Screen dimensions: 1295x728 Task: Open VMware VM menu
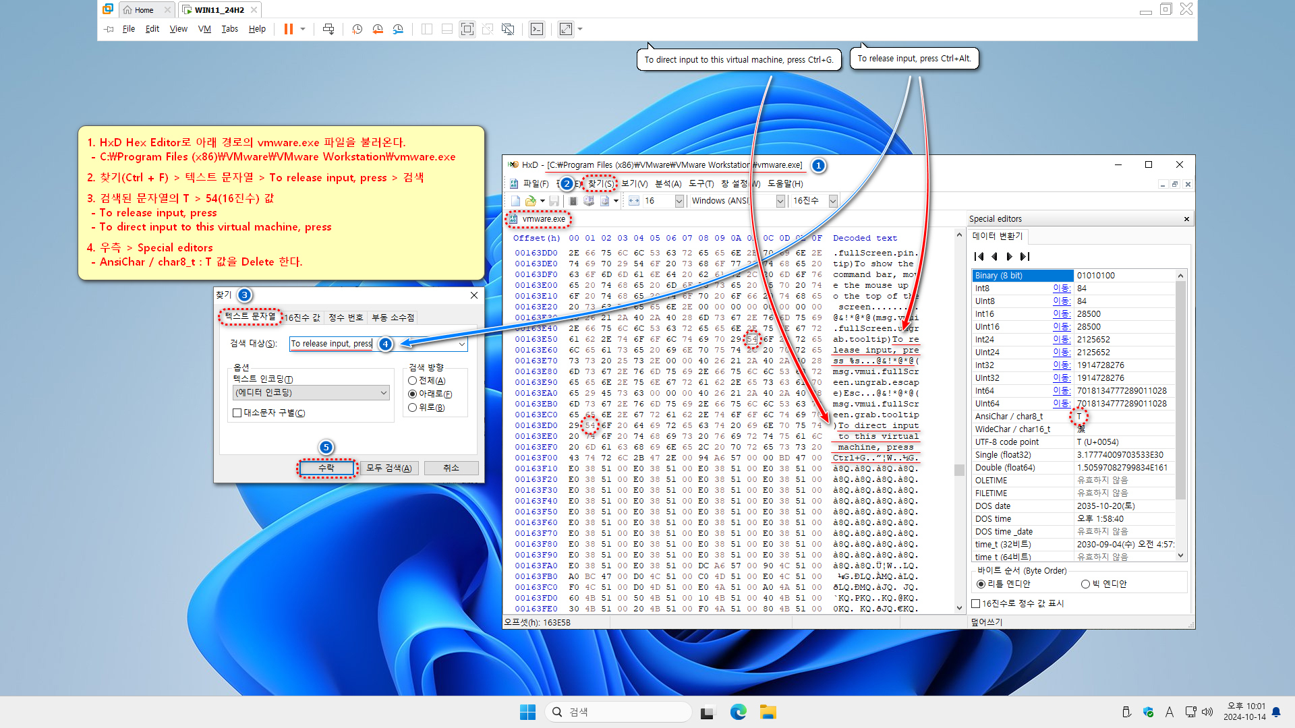(204, 29)
